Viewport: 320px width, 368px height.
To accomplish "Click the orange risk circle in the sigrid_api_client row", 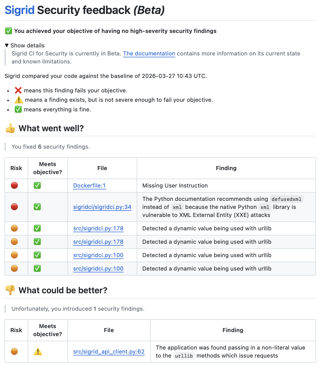I will pyautogui.click(x=14, y=351).
